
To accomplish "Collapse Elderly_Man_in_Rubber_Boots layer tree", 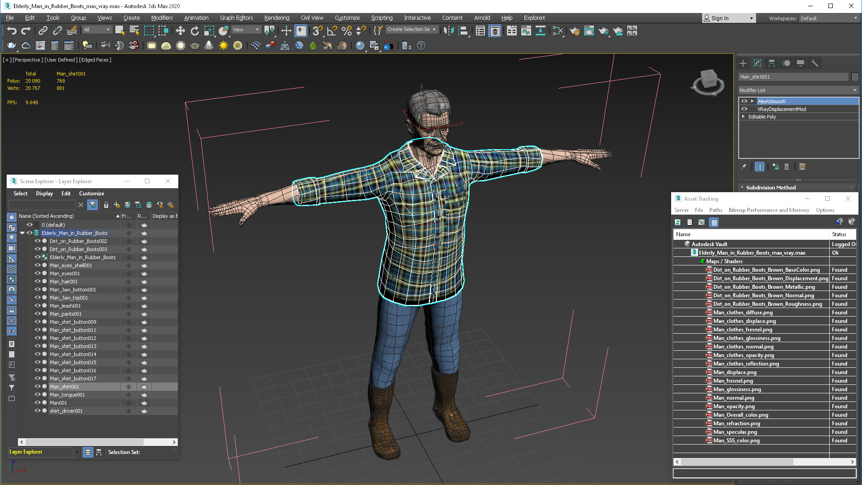I will 22,233.
